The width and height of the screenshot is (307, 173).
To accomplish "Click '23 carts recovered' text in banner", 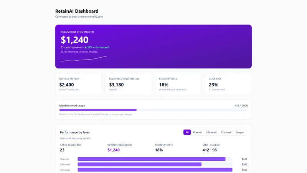I will 71,47.
